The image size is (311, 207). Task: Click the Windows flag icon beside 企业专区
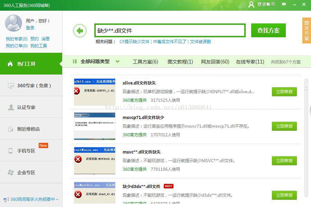11,172
